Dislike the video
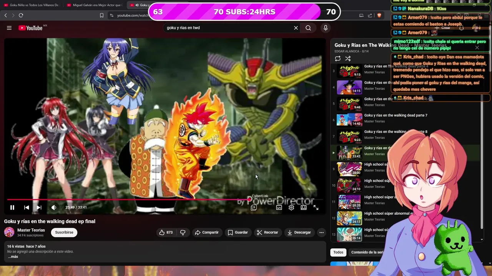Viewport: 492px width, 276px height. tap(183, 232)
